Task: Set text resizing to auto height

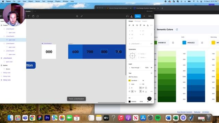Action: 143,88
